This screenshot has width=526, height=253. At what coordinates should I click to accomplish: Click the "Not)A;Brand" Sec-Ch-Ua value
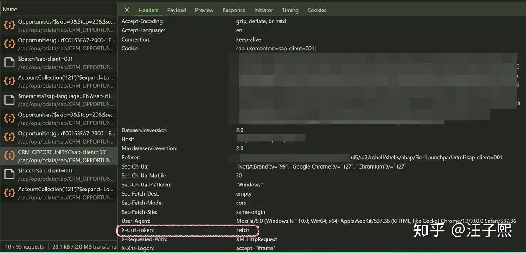[x=321, y=166]
